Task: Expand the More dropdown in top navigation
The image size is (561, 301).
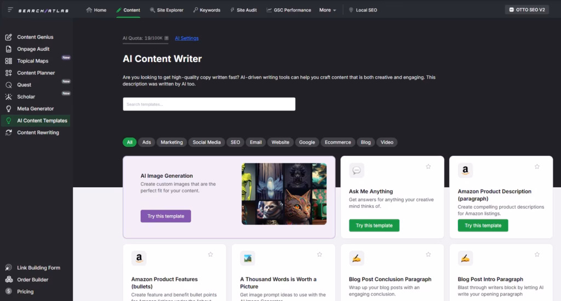Action: pyautogui.click(x=328, y=10)
